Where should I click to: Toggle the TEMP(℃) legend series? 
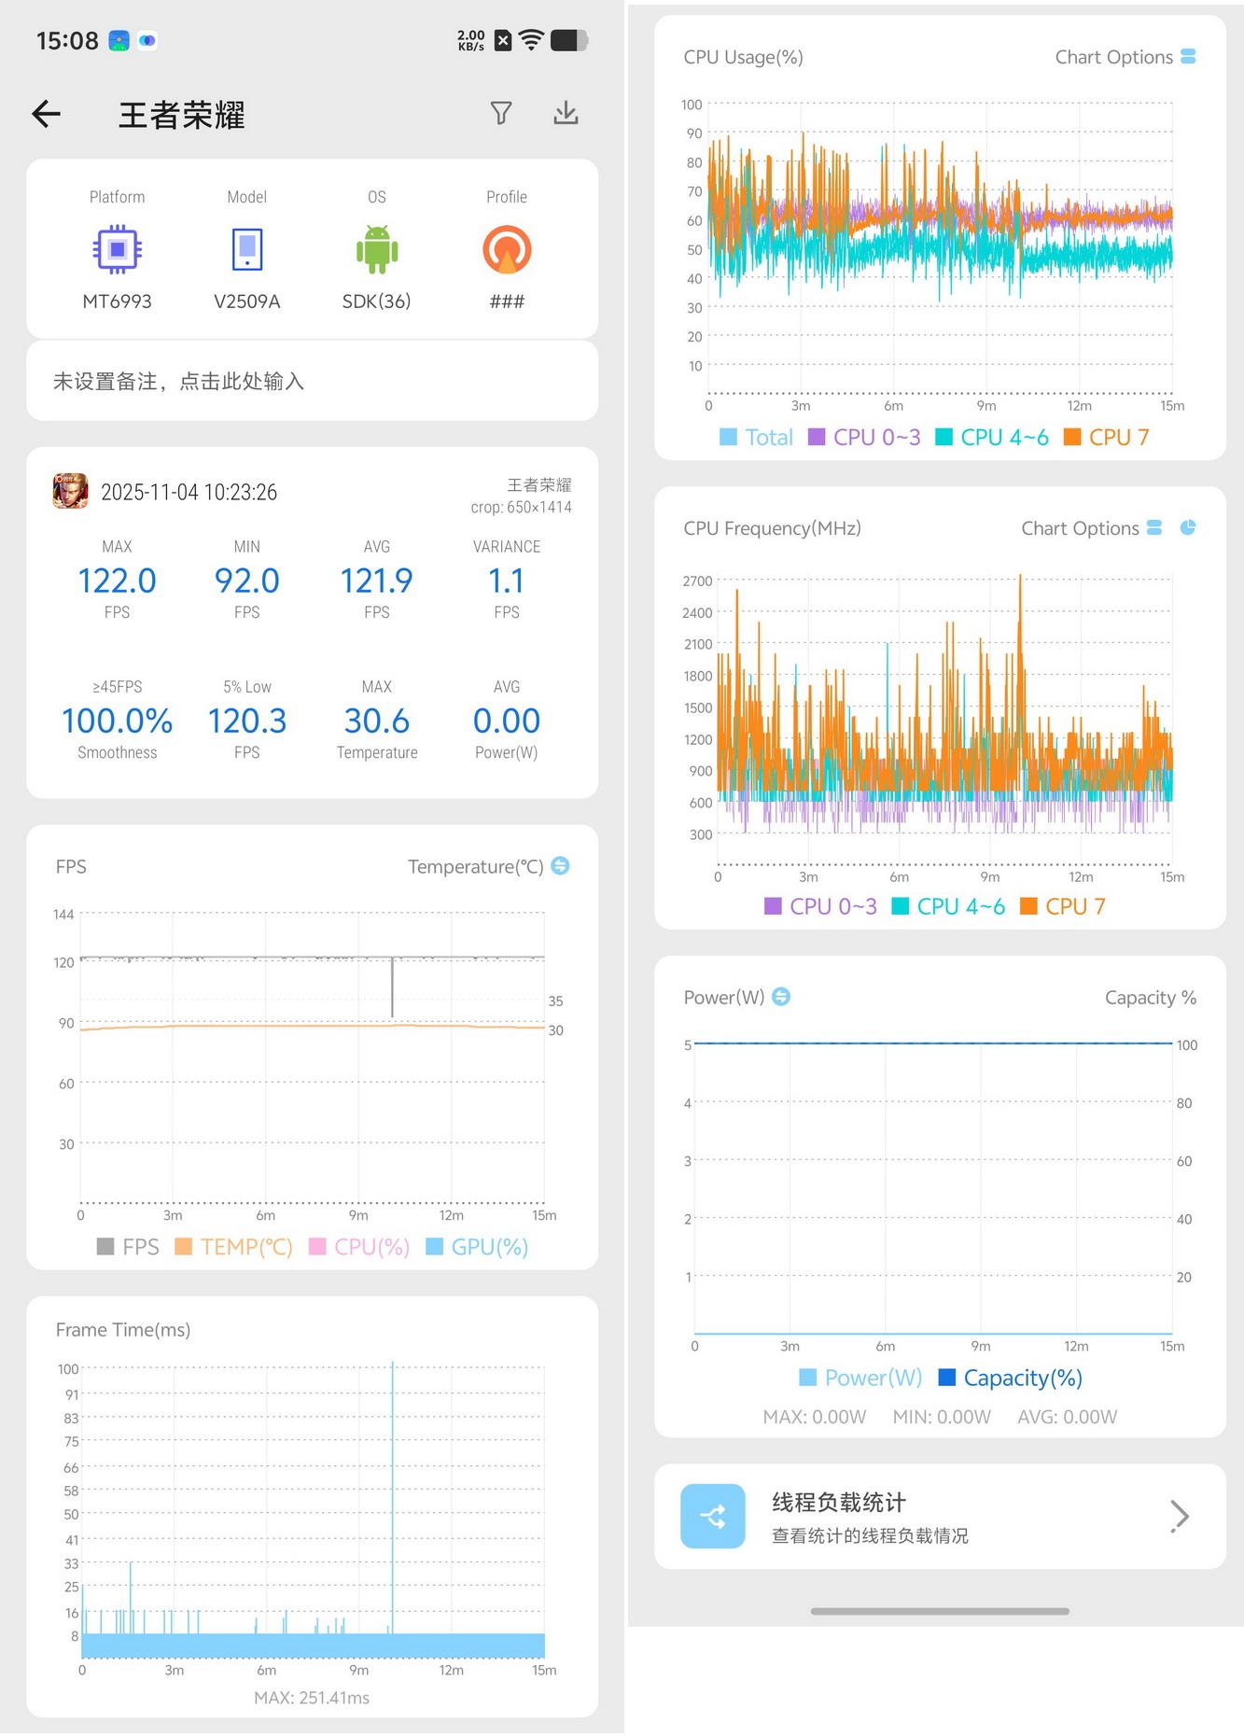point(233,1247)
